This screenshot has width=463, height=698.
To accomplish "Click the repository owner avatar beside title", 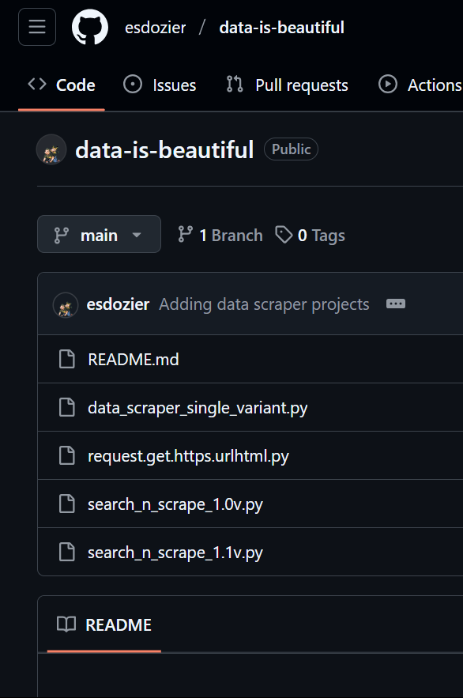I will pos(51,149).
